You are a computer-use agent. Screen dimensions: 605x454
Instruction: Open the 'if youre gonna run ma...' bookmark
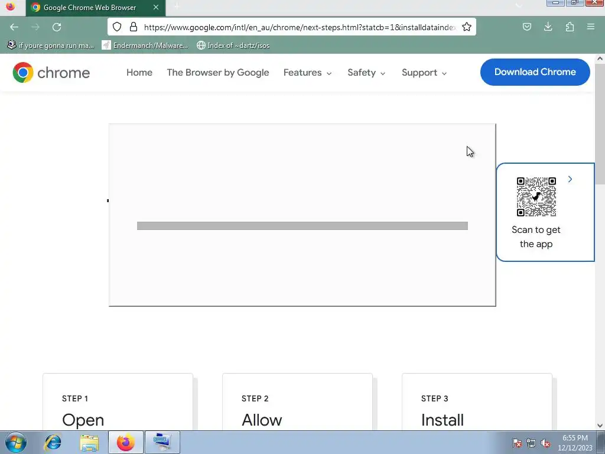pyautogui.click(x=51, y=45)
